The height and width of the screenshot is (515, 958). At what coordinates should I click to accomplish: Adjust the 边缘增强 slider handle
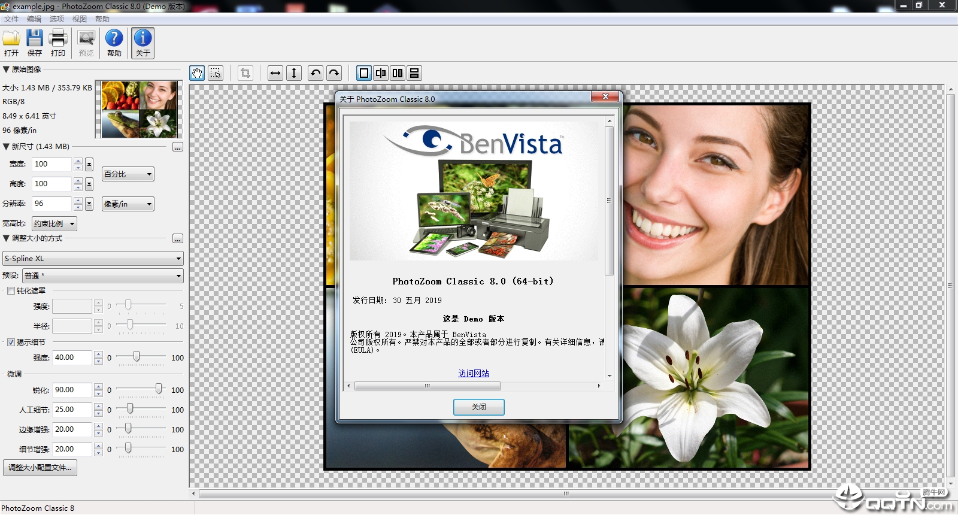128,429
